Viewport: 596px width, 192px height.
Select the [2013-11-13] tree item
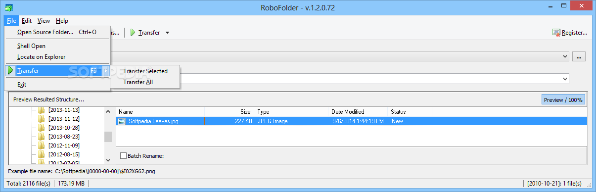64,110
